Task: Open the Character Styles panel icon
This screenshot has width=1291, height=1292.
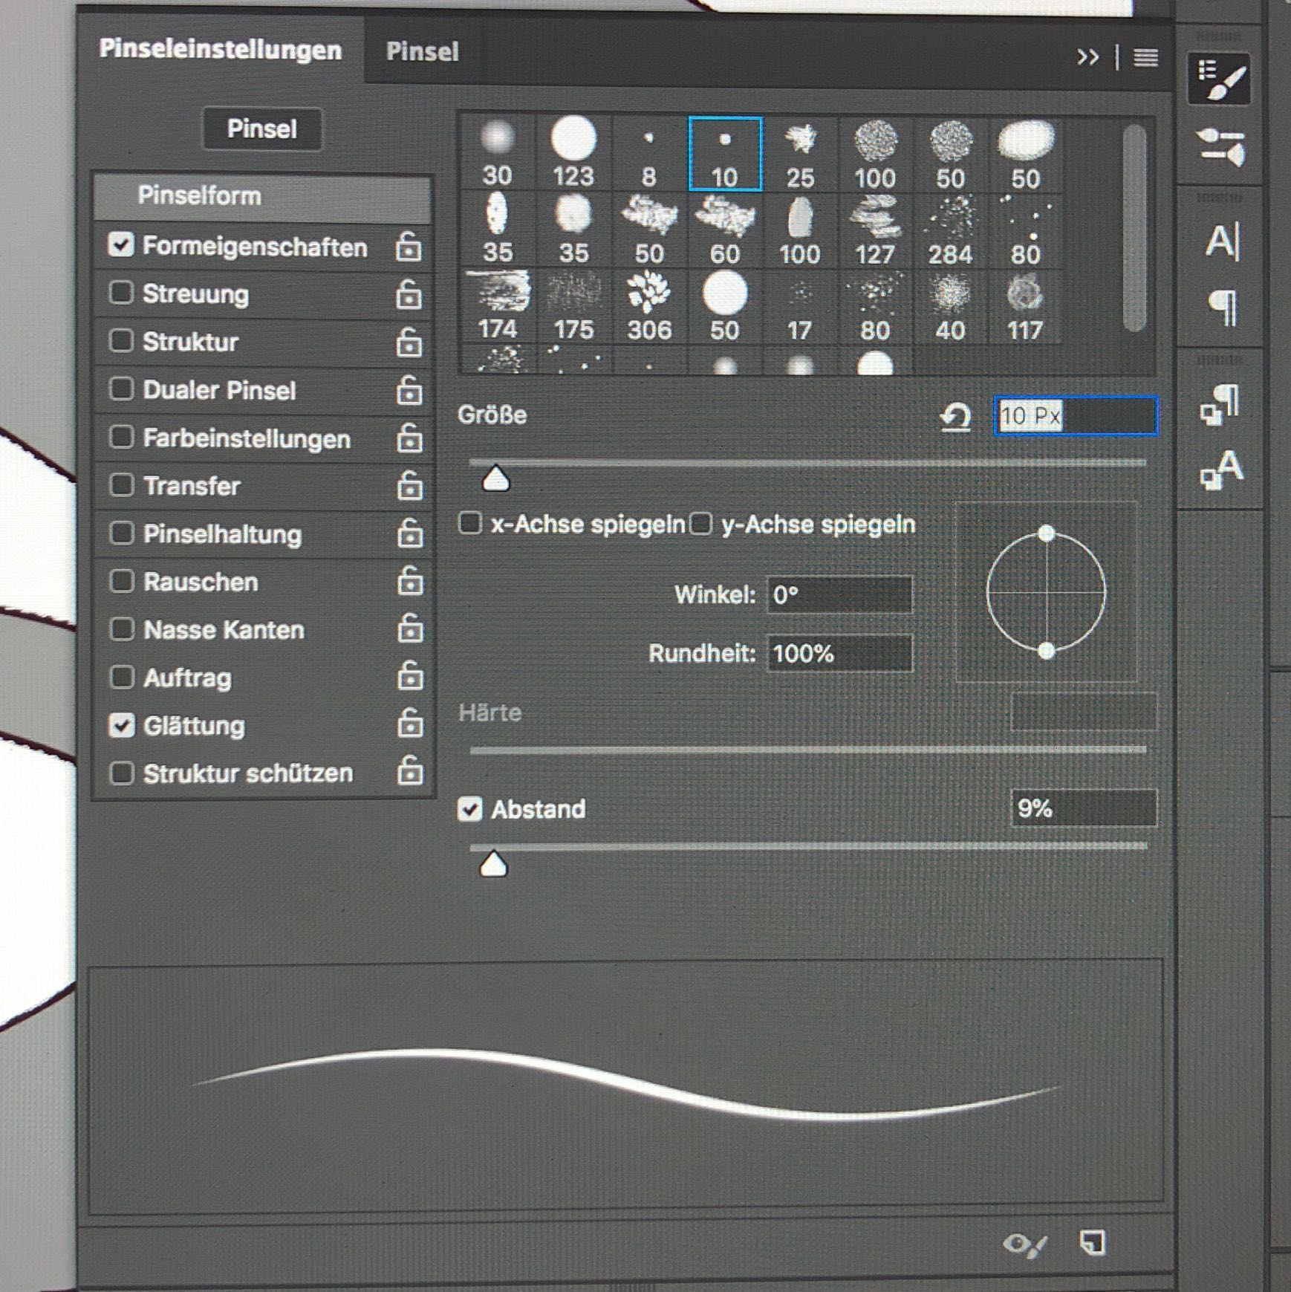Action: pos(1220,470)
